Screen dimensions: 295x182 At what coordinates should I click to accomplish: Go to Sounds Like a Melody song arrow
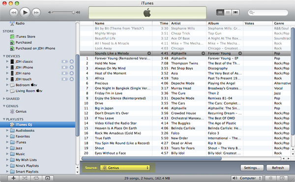149,53
